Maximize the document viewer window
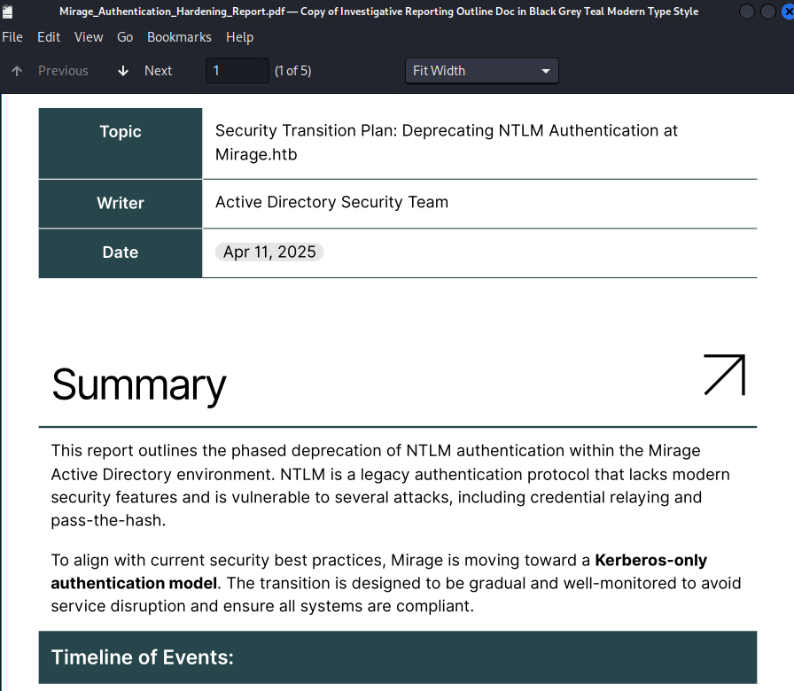The width and height of the screenshot is (794, 691). pyautogui.click(x=768, y=12)
